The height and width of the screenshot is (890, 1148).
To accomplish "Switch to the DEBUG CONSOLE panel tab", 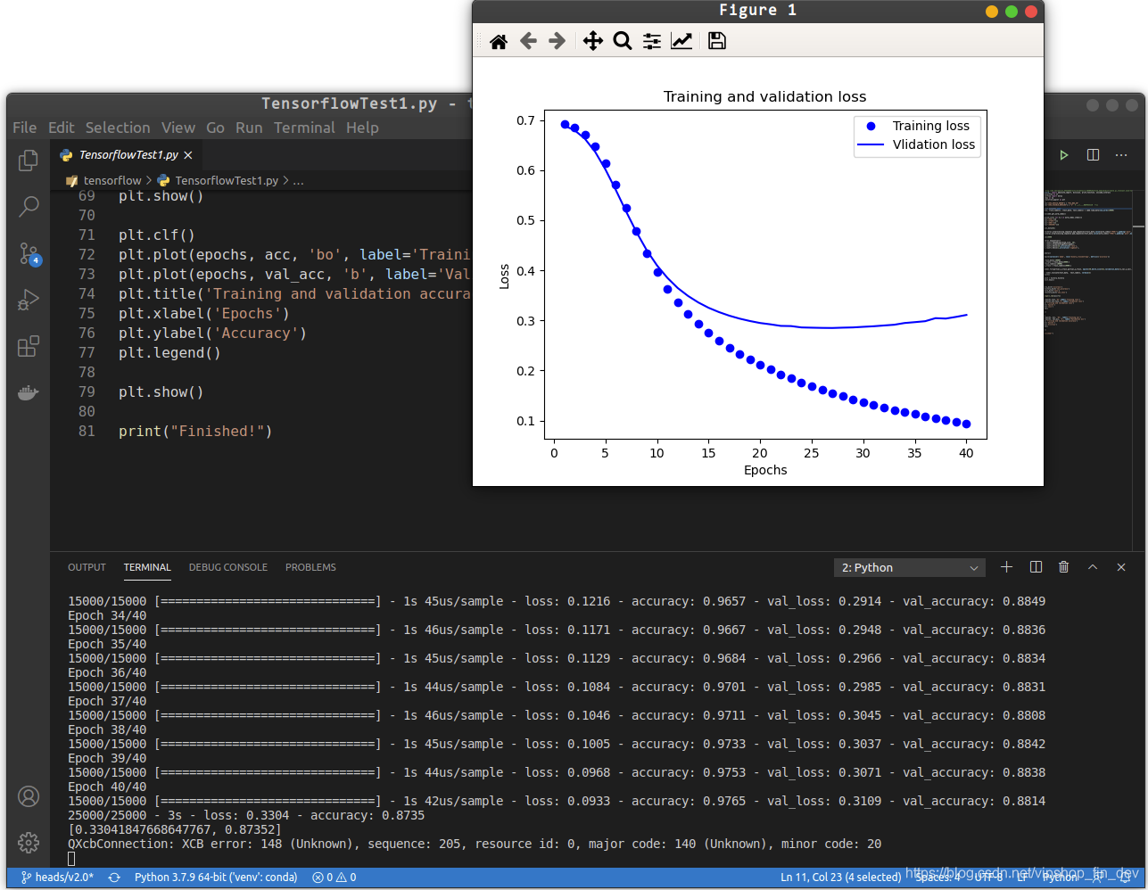I will click(228, 567).
